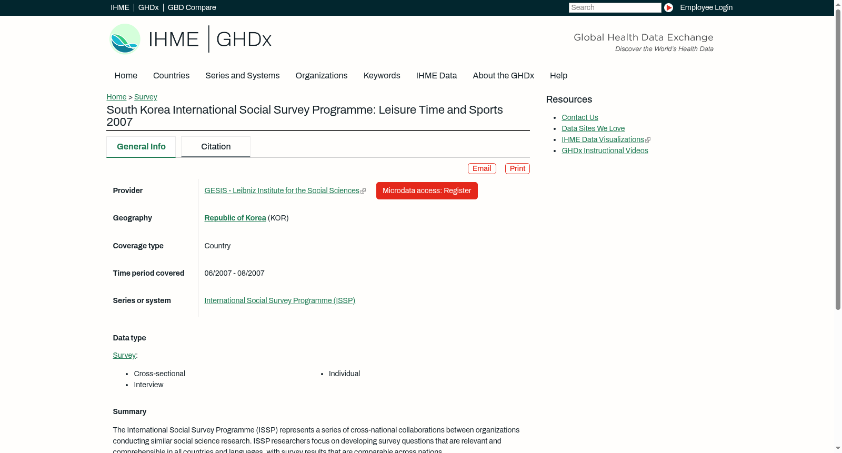
Task: Open Data Sites We Love link
Action: [x=593, y=128]
